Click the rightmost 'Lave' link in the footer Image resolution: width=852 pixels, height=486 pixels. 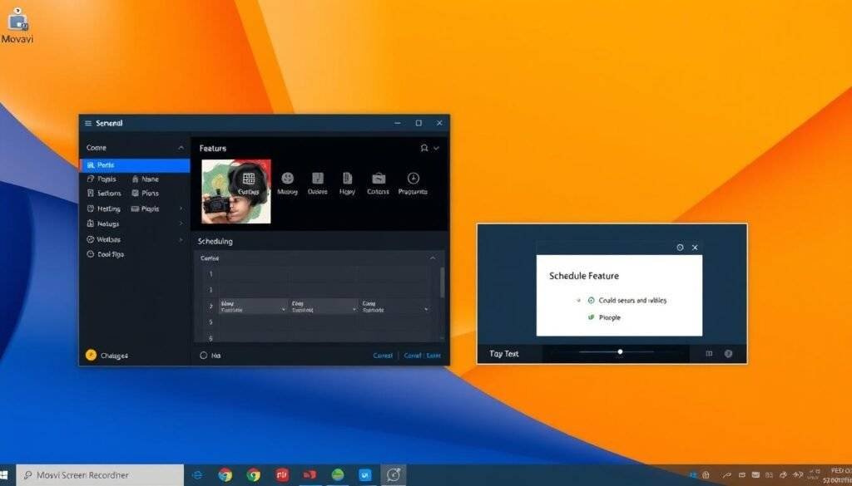click(x=433, y=356)
